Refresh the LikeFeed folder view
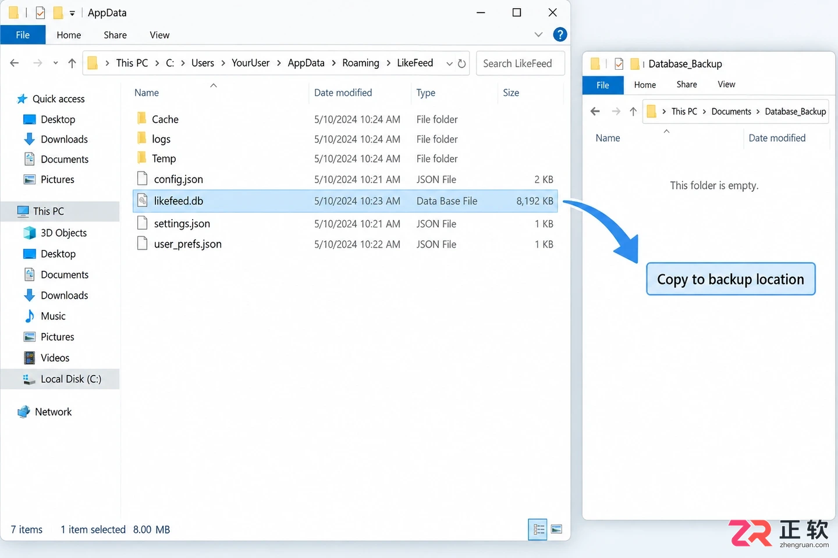The height and width of the screenshot is (558, 838). pos(461,63)
